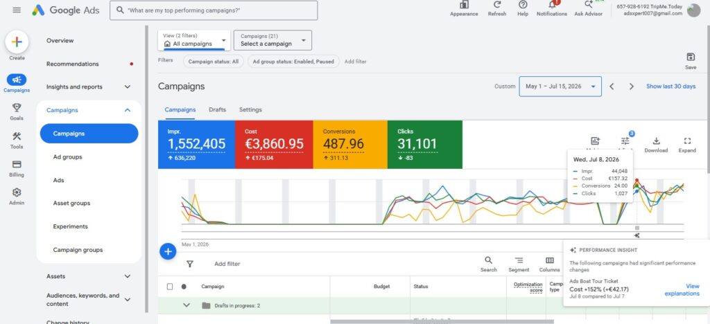Open the Goals trophy section
This screenshot has height=324, width=710.
coord(17,111)
